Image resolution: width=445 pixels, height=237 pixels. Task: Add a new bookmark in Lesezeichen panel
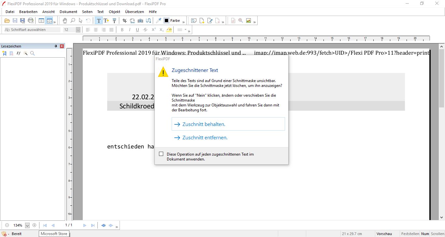(5, 53)
